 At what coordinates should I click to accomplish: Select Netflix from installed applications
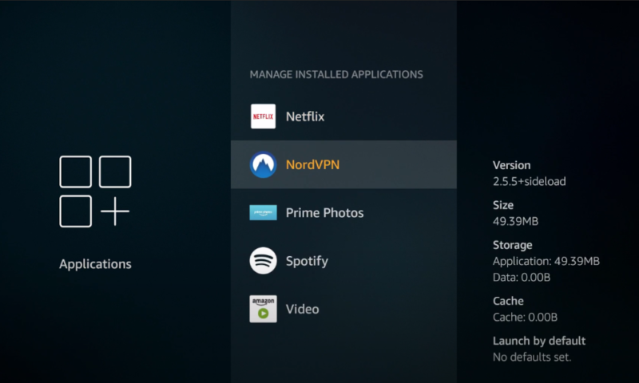[x=343, y=116]
